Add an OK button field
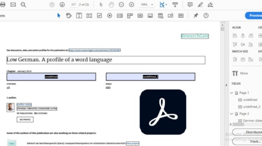 point(140,15)
